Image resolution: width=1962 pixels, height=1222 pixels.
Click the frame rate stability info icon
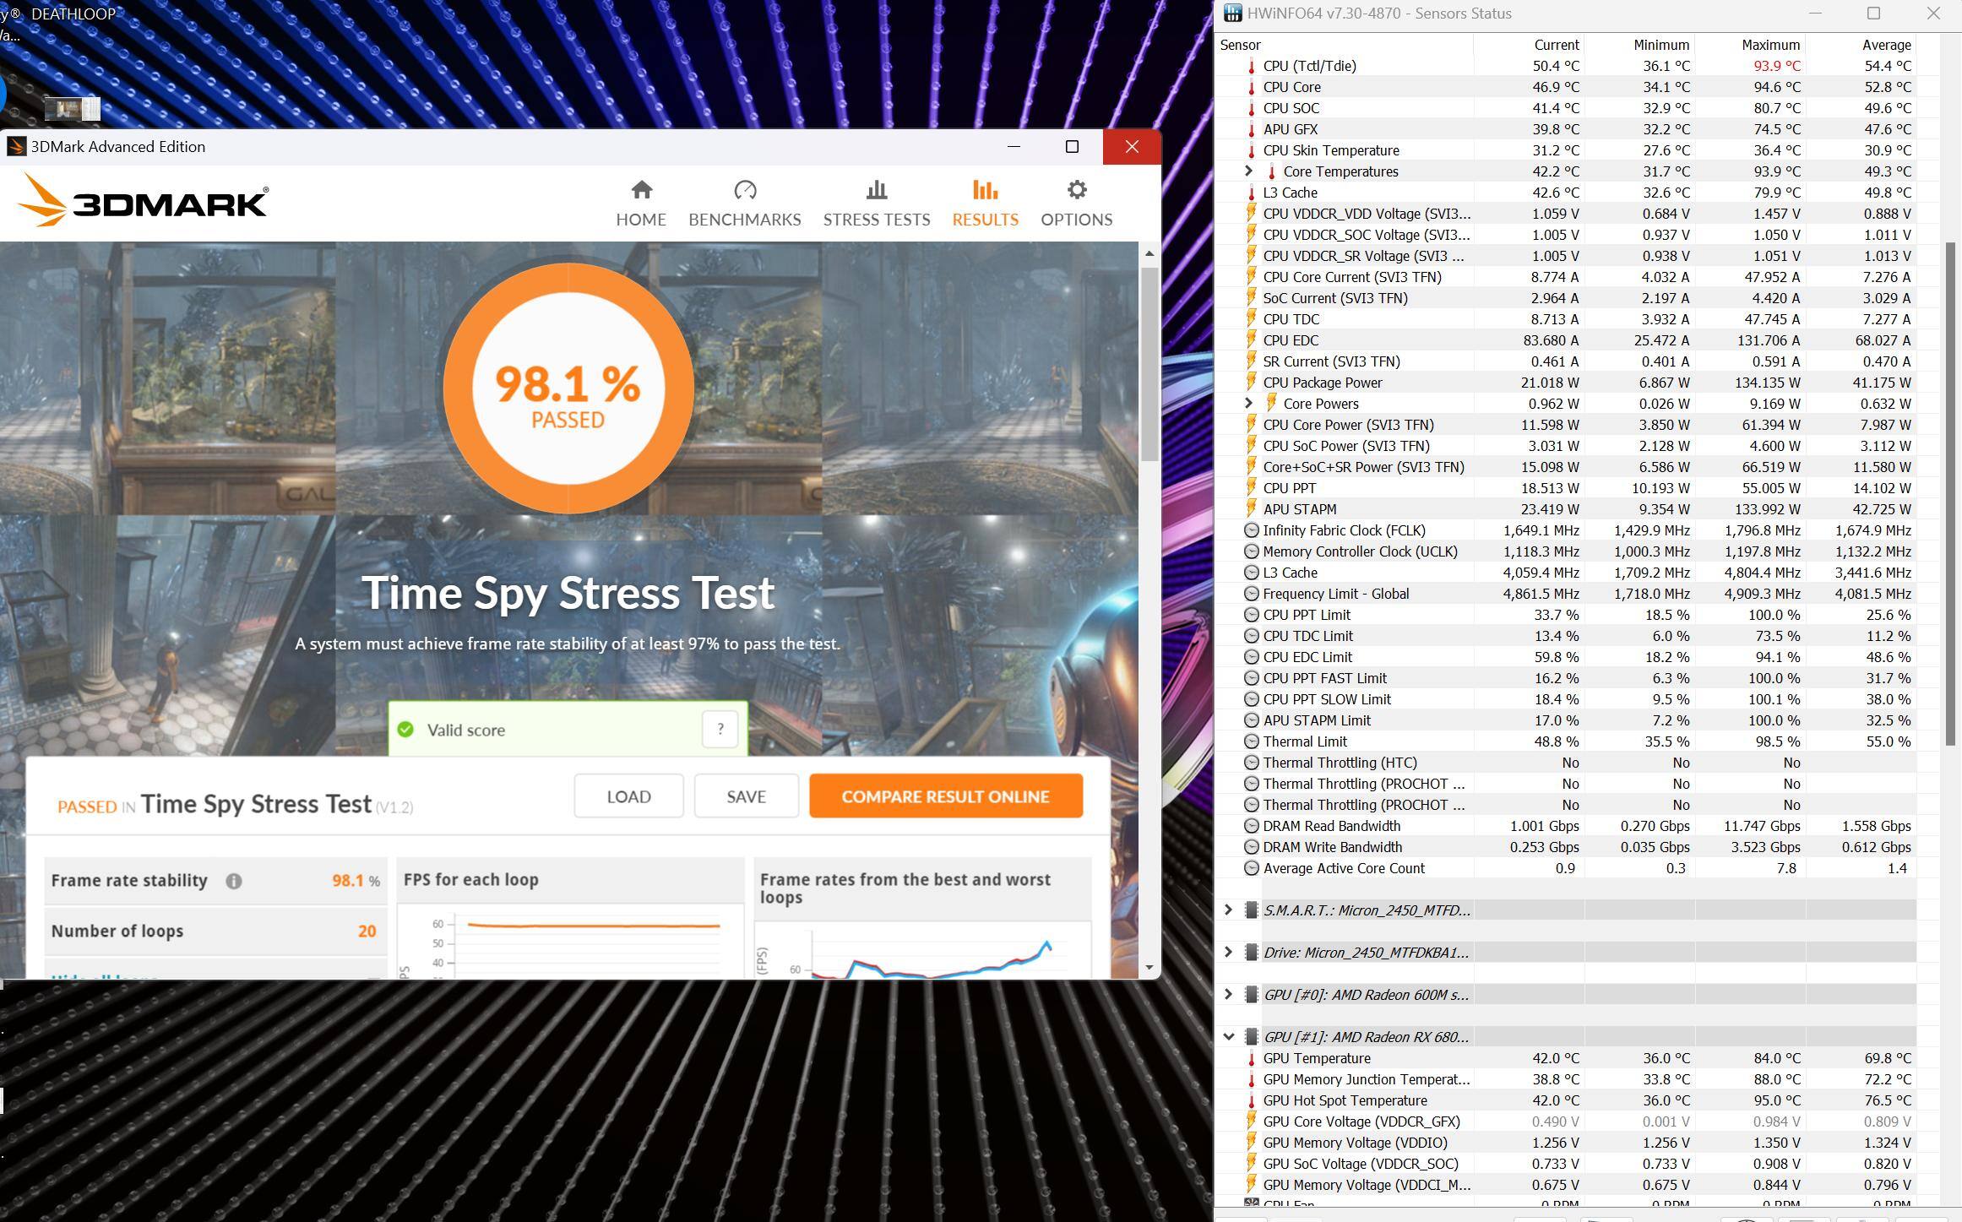(233, 881)
